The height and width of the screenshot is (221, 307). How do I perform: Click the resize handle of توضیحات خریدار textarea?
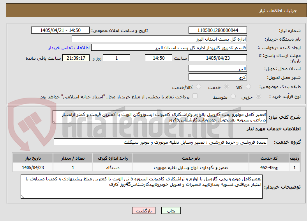click(23, 196)
